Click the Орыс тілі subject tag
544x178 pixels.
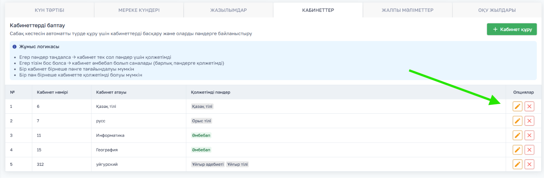pyautogui.click(x=201, y=121)
